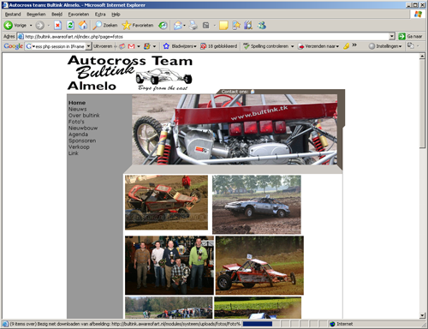Open the Bladwijzers dropdown
The width and height of the screenshot is (428, 329).
180,46
